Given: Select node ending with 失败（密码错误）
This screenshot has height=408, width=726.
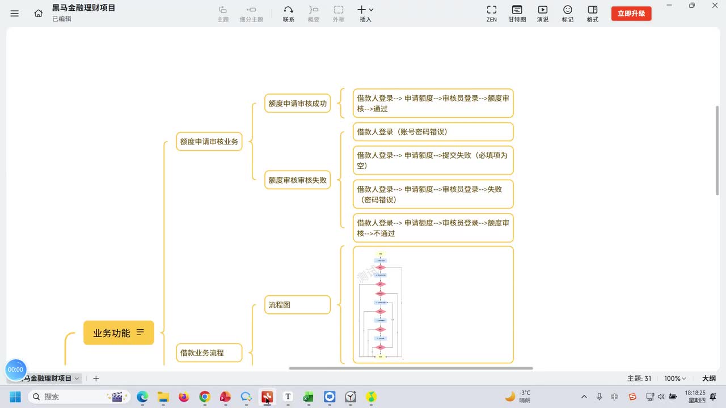Looking at the screenshot, I should (433, 194).
